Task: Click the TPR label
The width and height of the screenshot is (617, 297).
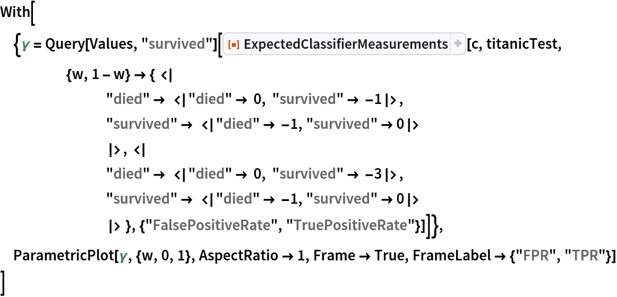Action: point(585,256)
